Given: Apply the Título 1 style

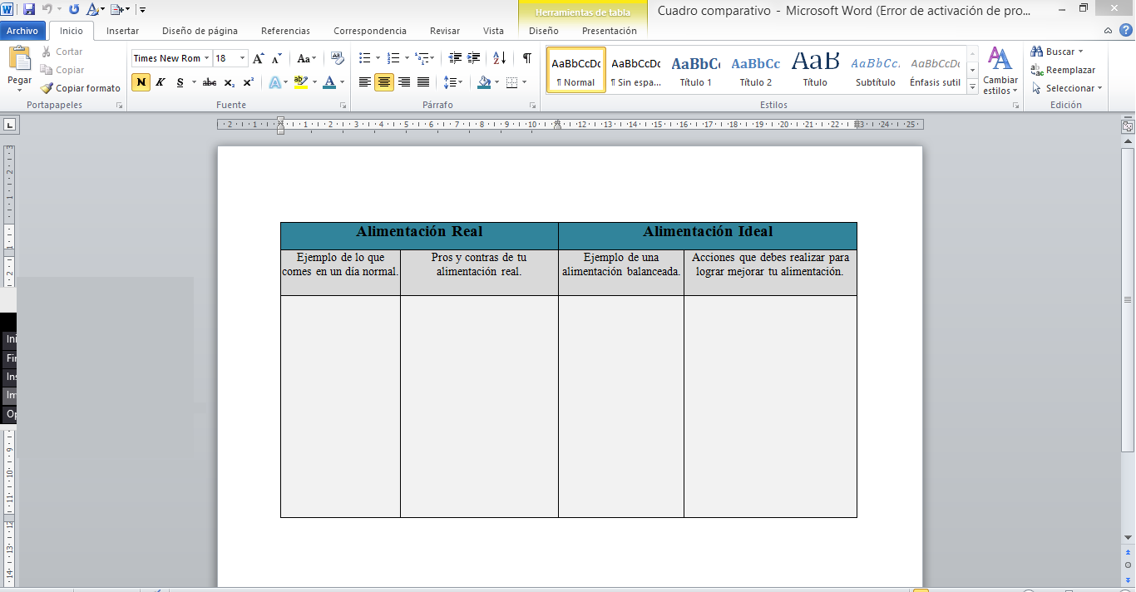Looking at the screenshot, I should (695, 71).
